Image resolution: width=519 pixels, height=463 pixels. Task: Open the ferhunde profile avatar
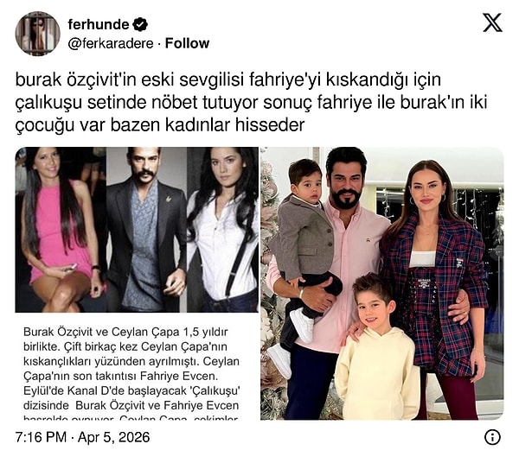[38, 34]
